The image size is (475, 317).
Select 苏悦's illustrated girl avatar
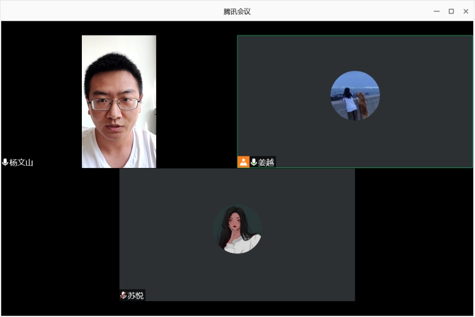click(x=237, y=229)
